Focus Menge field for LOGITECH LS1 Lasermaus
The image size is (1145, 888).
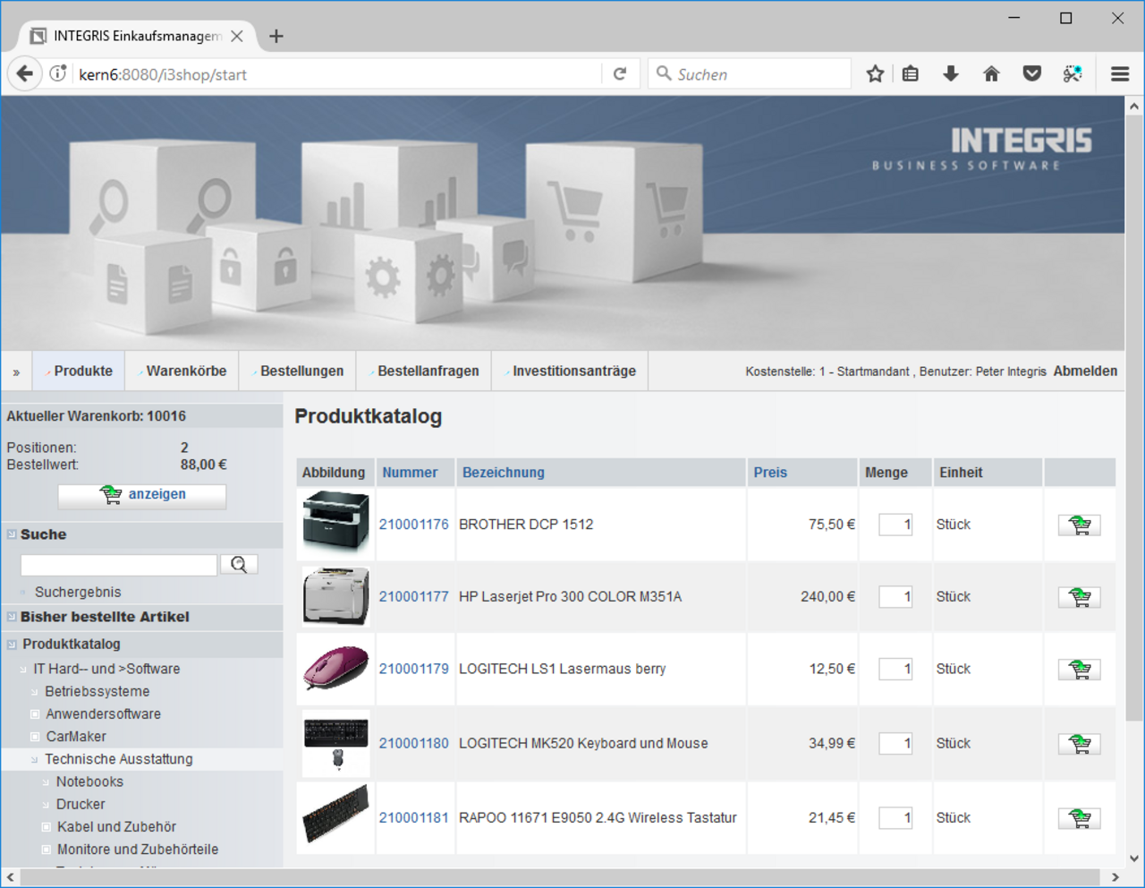pyautogui.click(x=895, y=669)
